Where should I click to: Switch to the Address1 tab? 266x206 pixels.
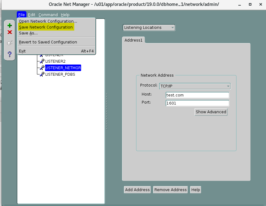tap(133, 40)
